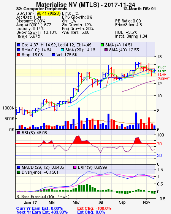Click the May date axis label
Image resolution: width=171 pixels, height=214 pixels.
(x=76, y=202)
